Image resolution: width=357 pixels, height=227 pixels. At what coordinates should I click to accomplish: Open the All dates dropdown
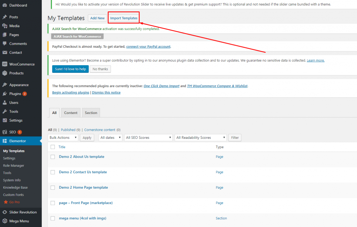111,137
